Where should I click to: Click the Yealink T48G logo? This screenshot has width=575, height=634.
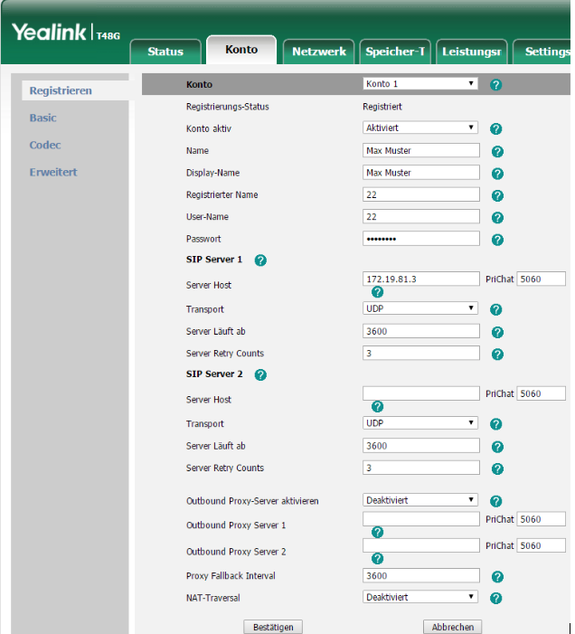66,33
